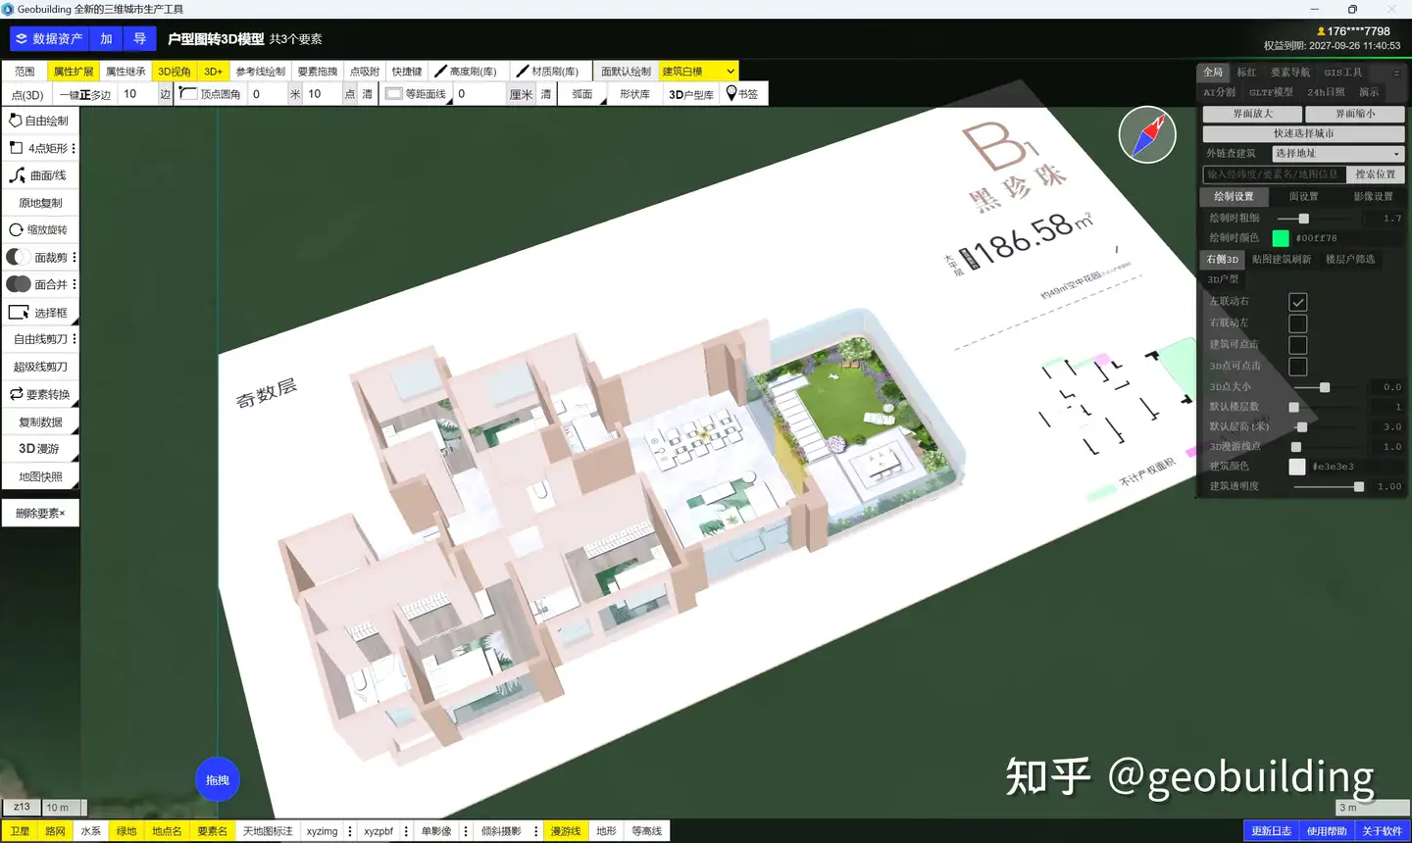Open the 数据资产 data assets panel
The width and height of the screenshot is (1412, 843).
pos(49,39)
